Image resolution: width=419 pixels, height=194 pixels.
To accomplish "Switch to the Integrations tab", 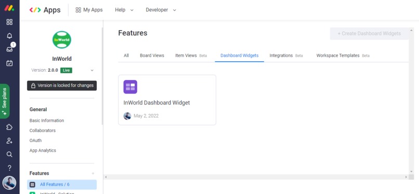I will tap(286, 56).
